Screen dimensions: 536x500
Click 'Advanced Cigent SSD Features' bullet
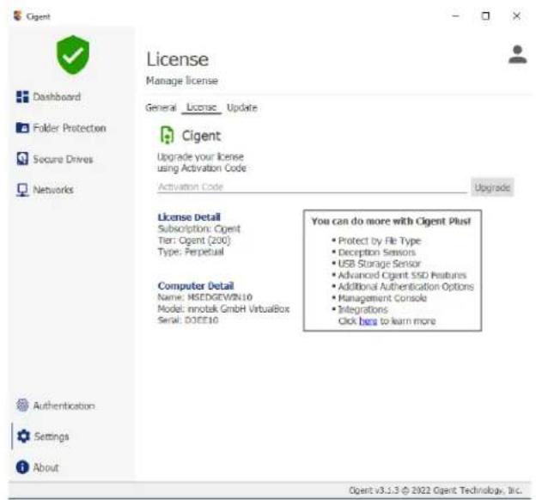402,275
